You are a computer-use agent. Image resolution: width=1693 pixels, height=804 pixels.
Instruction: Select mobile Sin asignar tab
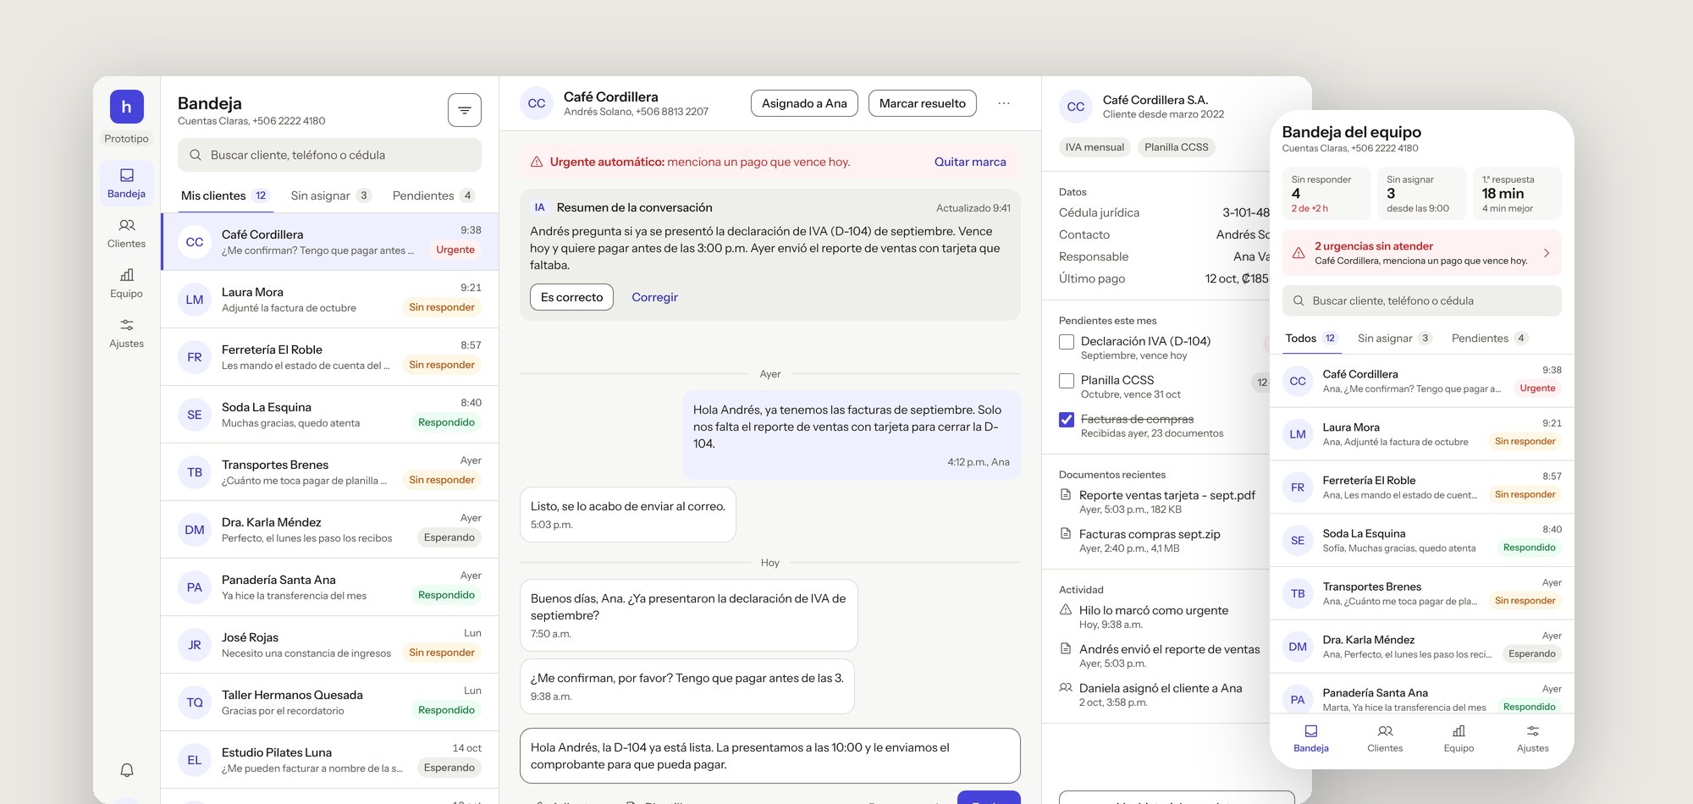click(x=1394, y=338)
